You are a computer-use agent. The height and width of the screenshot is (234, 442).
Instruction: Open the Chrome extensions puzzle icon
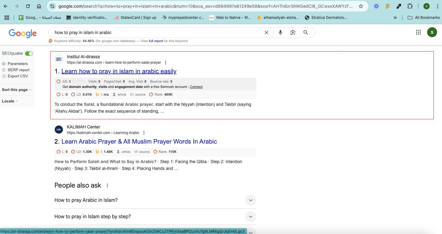click(410, 6)
